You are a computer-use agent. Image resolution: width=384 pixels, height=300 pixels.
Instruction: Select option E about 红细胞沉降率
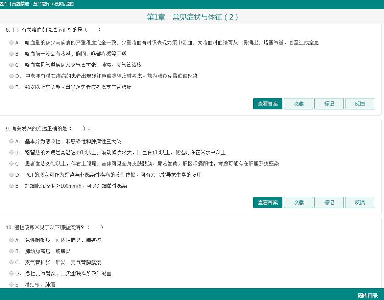coord(11,186)
